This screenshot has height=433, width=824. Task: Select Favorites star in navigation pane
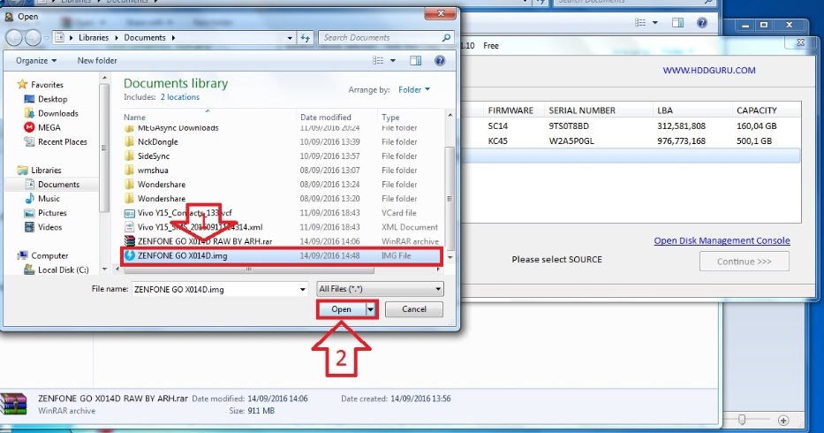pyautogui.click(x=22, y=84)
